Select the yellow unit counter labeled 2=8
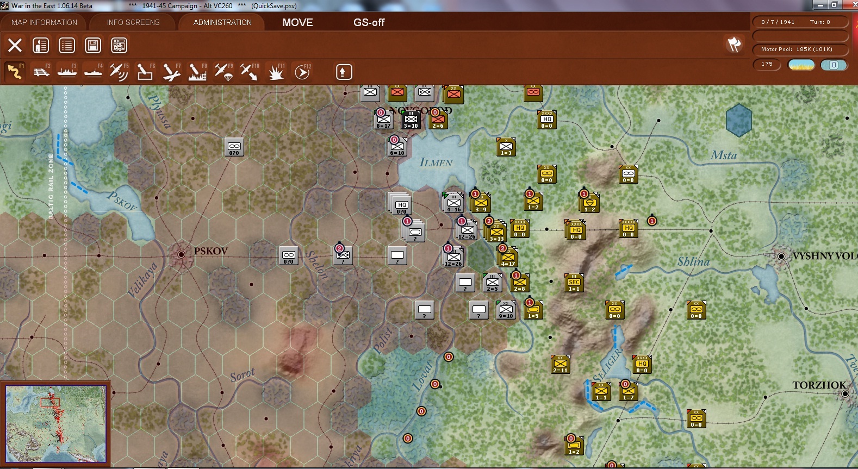The height and width of the screenshot is (469, 858). point(520,283)
